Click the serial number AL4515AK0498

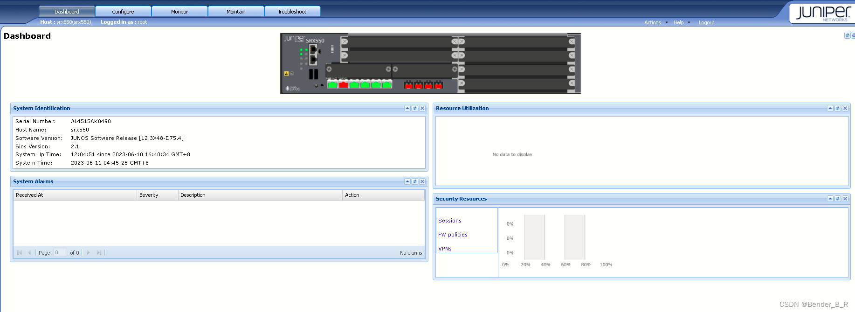point(91,121)
